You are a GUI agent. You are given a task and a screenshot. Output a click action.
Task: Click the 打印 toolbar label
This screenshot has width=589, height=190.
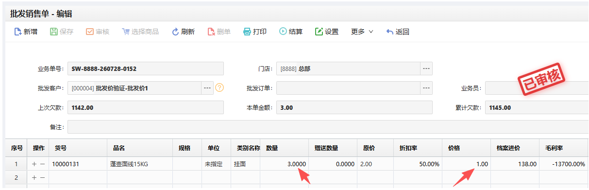(x=260, y=32)
